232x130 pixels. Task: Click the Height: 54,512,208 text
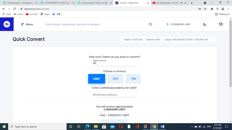point(133,39)
